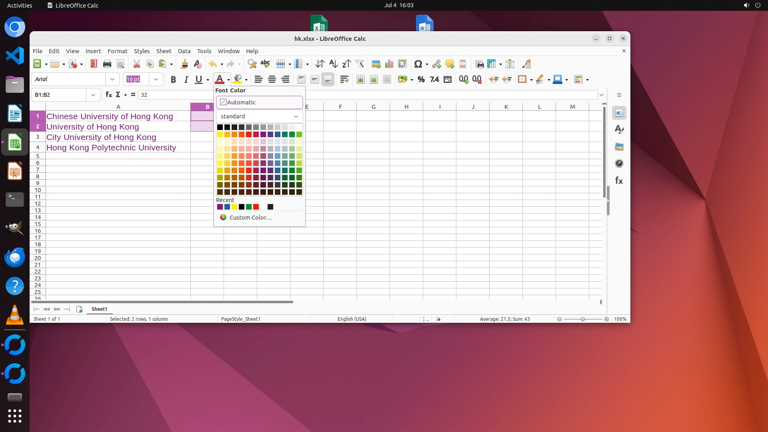Open the Functions sidebar deck icon
Viewport: 768px width, 432px height.
tap(619, 180)
